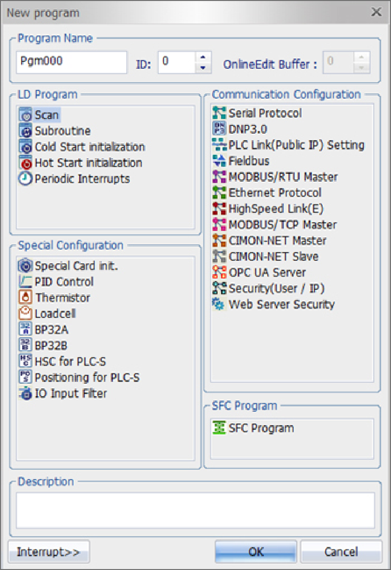The image size is (391, 570).
Task: Expand the Interrupt>> options
Action: (49, 552)
